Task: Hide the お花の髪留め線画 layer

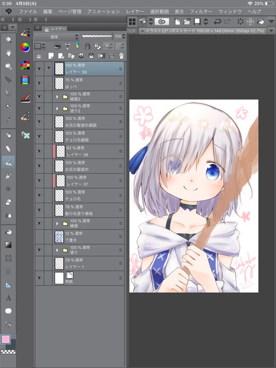Action: (39, 122)
